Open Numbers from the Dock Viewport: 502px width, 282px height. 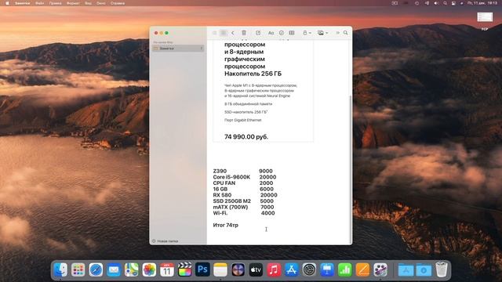pyautogui.click(x=345, y=269)
